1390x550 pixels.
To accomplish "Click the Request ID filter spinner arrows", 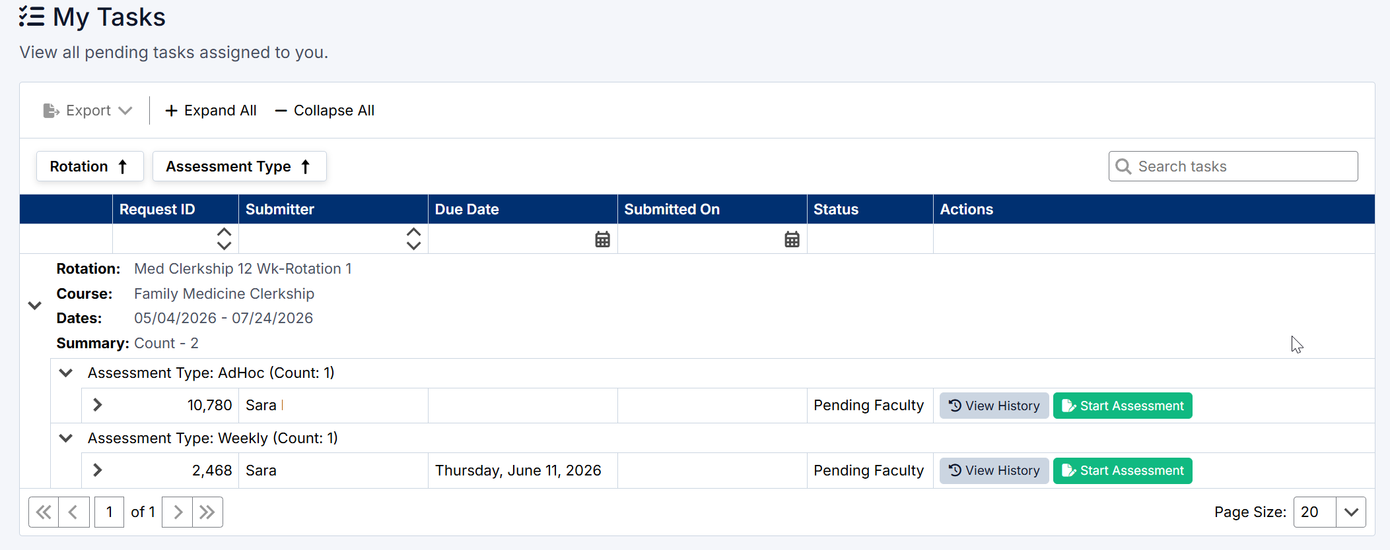I will pyautogui.click(x=224, y=239).
